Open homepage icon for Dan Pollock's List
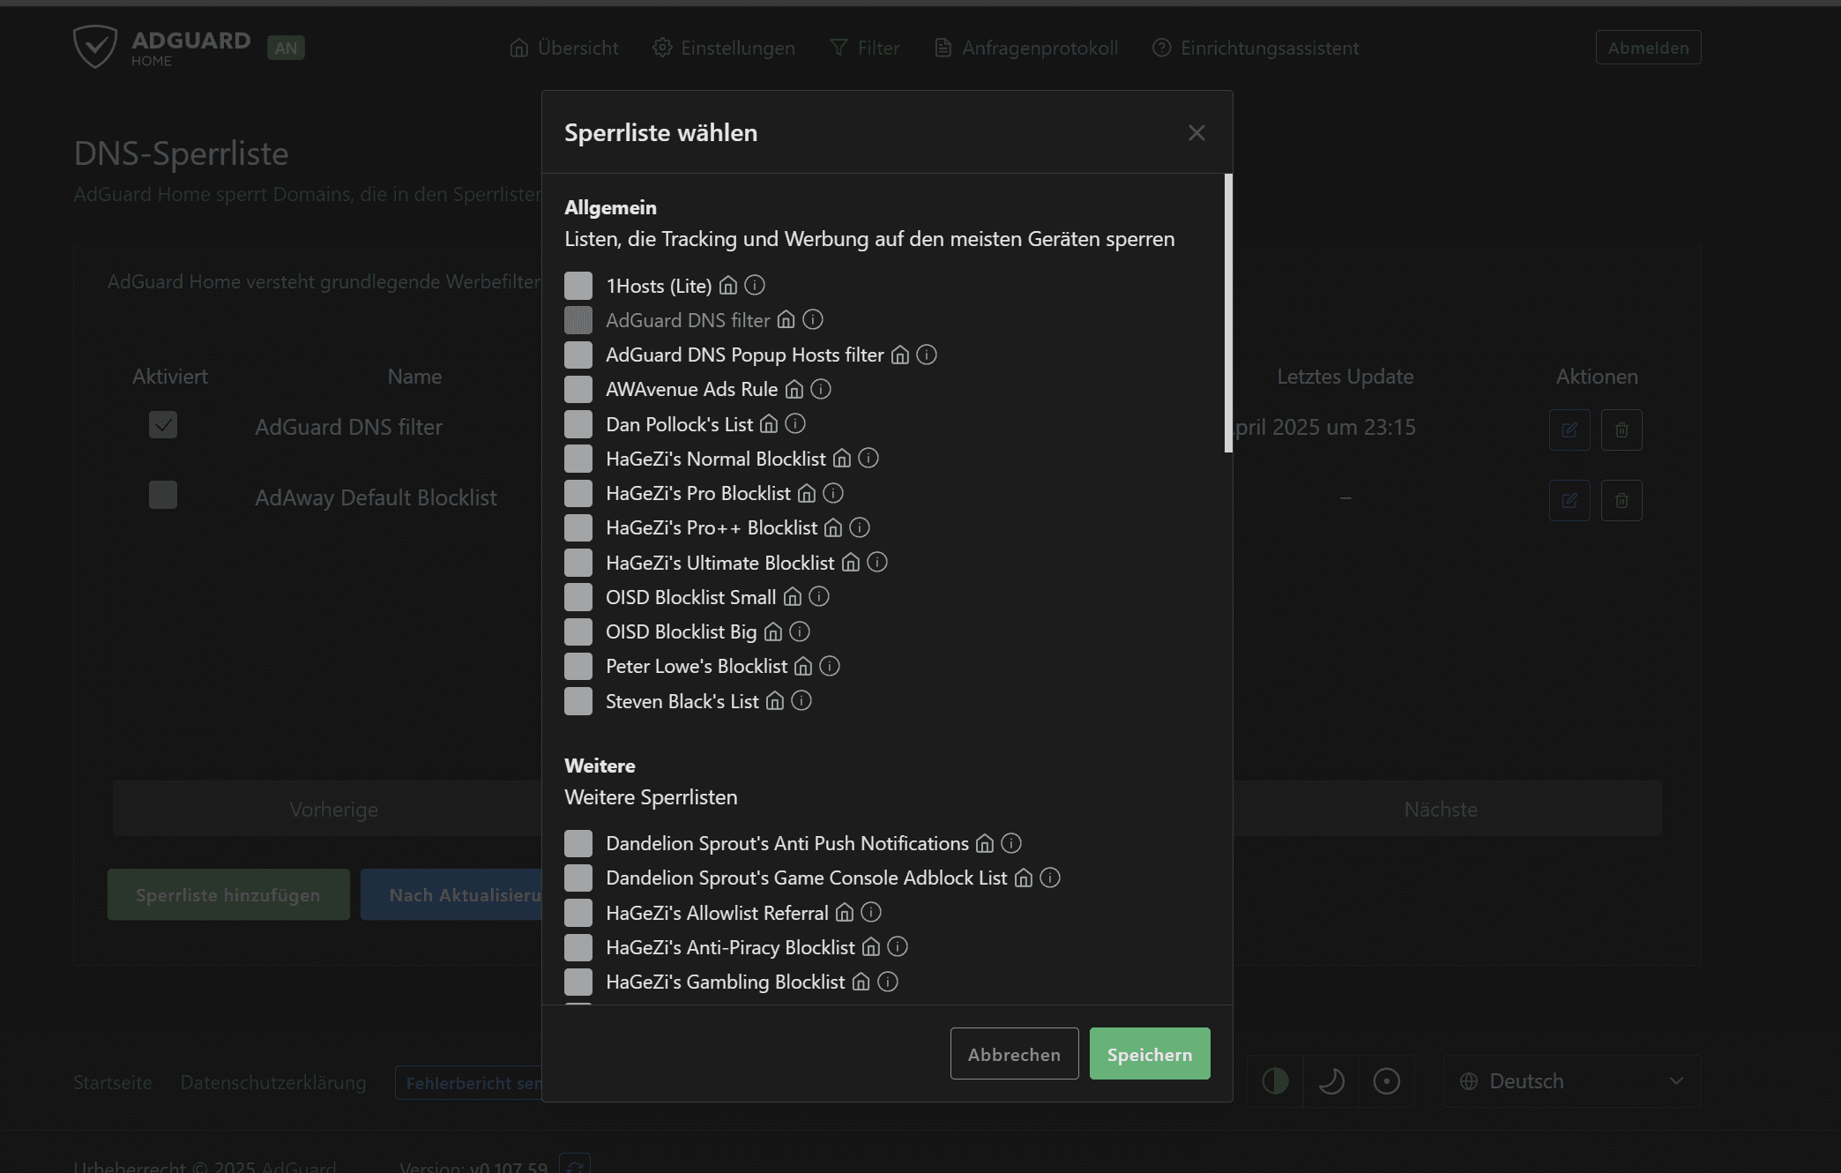Image resolution: width=1841 pixels, height=1173 pixels. pyautogui.click(x=769, y=424)
